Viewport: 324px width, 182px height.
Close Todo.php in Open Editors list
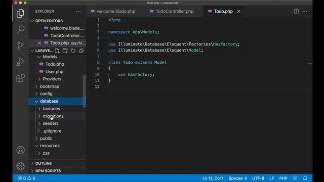point(39,43)
